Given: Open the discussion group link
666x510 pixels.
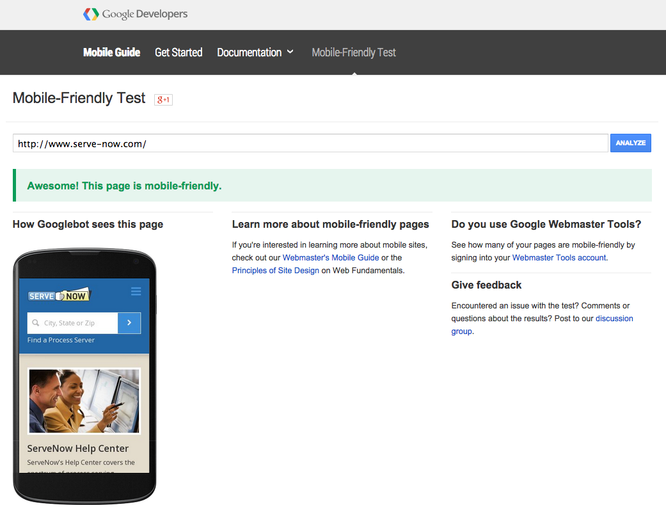Looking at the screenshot, I should pyautogui.click(x=542, y=324).
